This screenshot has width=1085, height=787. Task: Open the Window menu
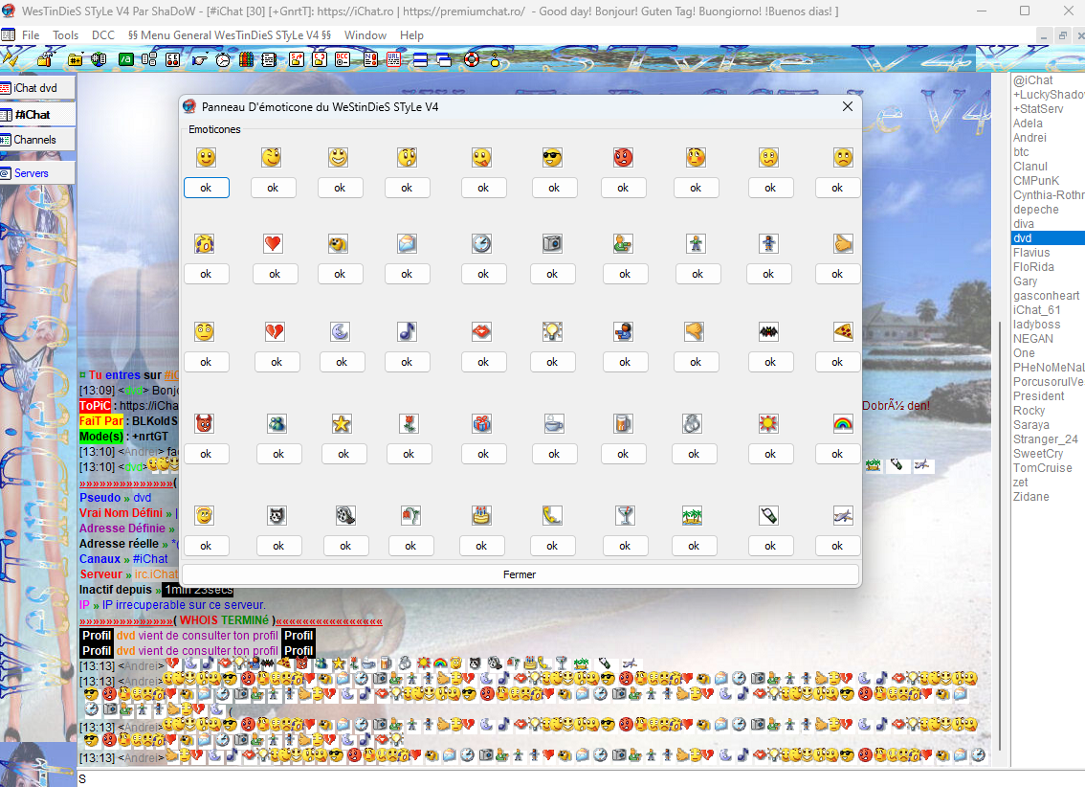pyautogui.click(x=365, y=35)
